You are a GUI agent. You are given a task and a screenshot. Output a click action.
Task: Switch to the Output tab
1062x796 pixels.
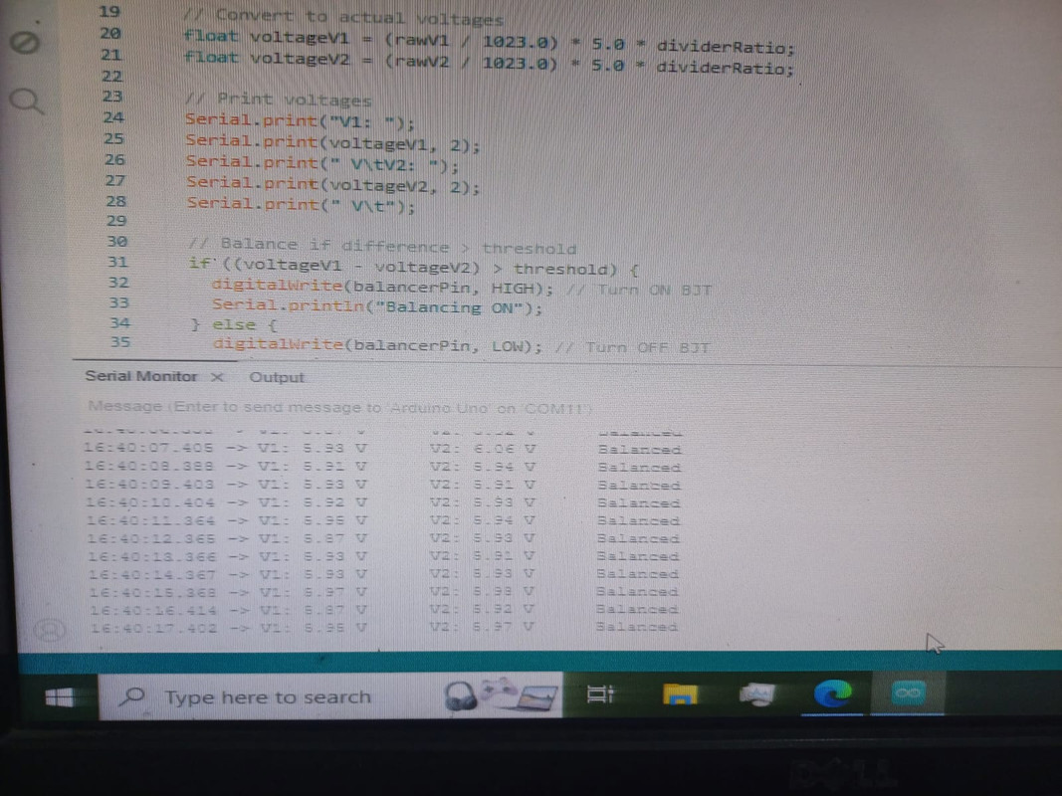coord(277,378)
